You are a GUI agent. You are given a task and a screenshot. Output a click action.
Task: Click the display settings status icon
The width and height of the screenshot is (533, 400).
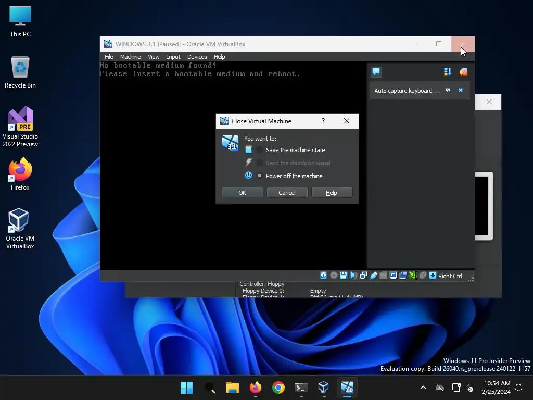tap(393, 276)
